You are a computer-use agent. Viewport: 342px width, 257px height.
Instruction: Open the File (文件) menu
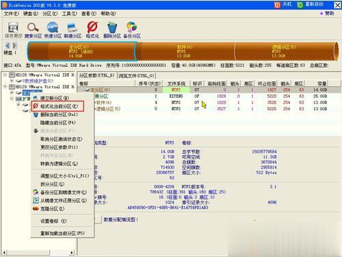(x=11, y=14)
